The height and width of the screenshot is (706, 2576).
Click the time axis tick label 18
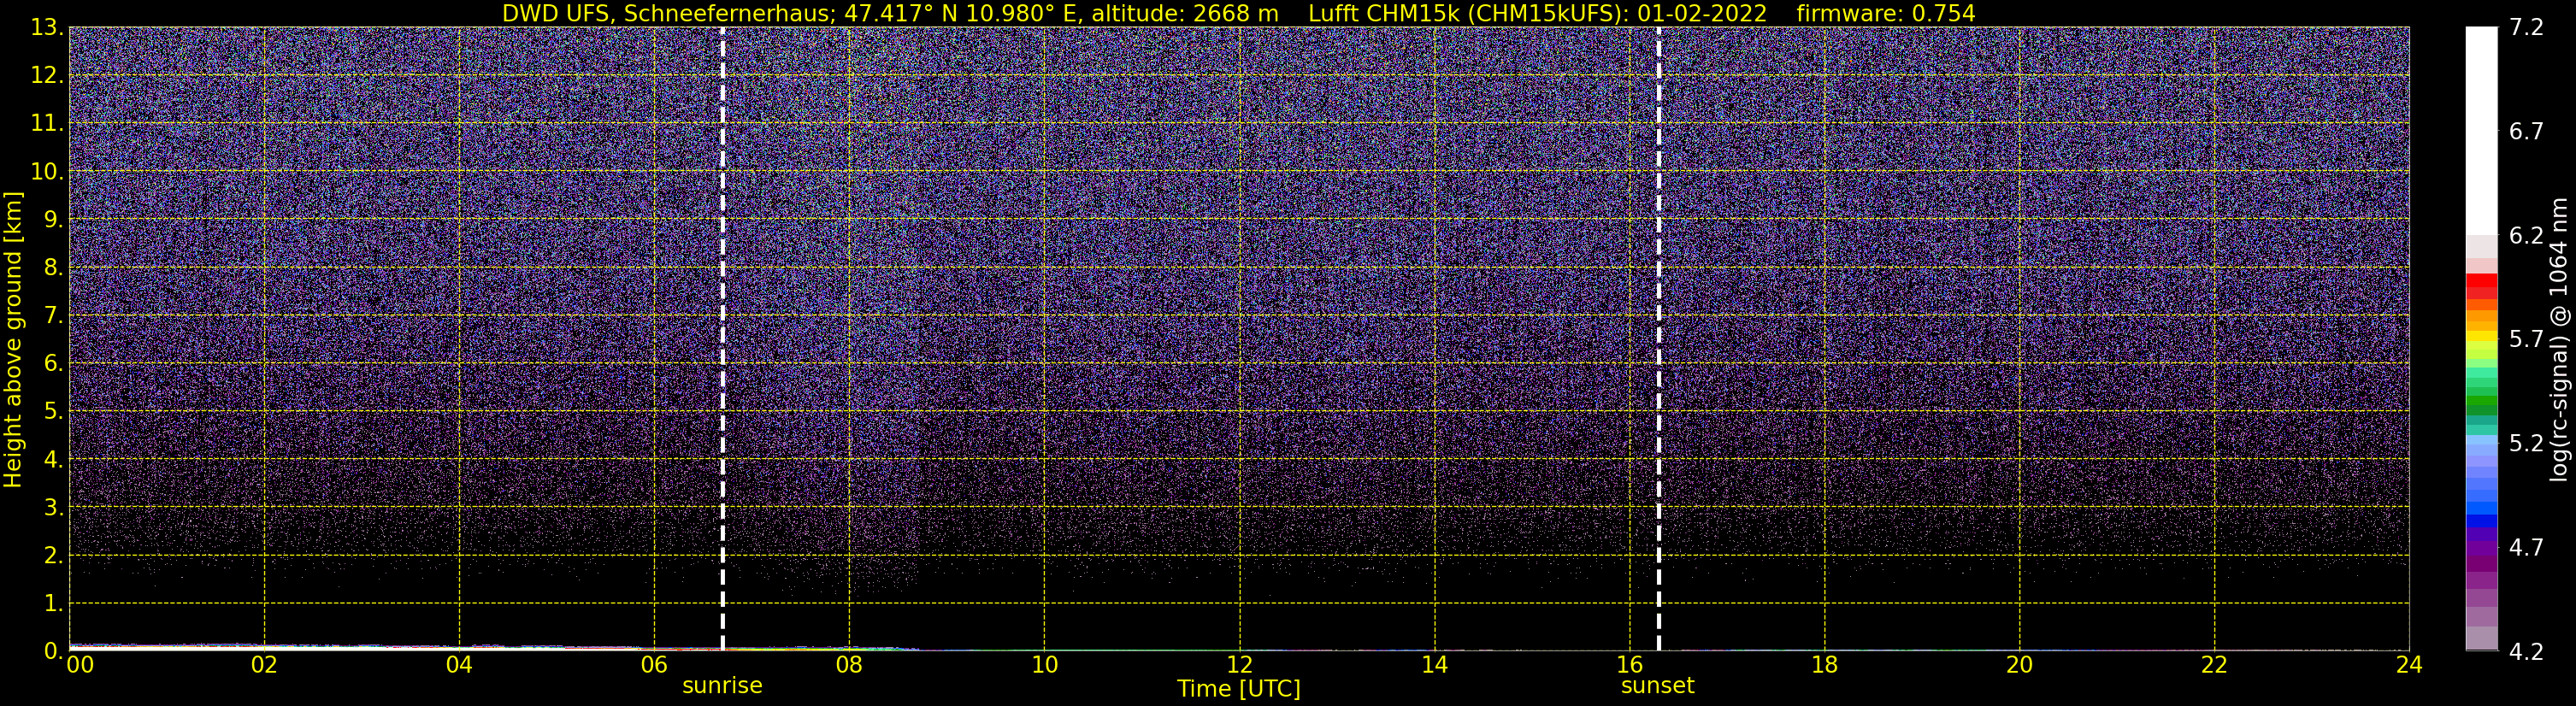[x=1824, y=666]
